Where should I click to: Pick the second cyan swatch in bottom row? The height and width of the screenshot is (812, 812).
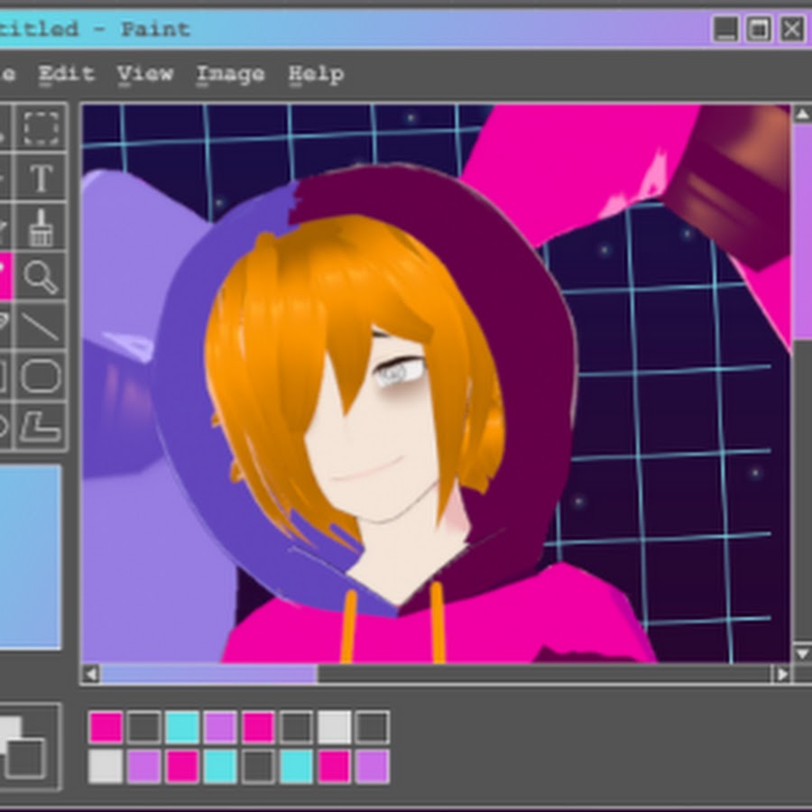point(296,766)
